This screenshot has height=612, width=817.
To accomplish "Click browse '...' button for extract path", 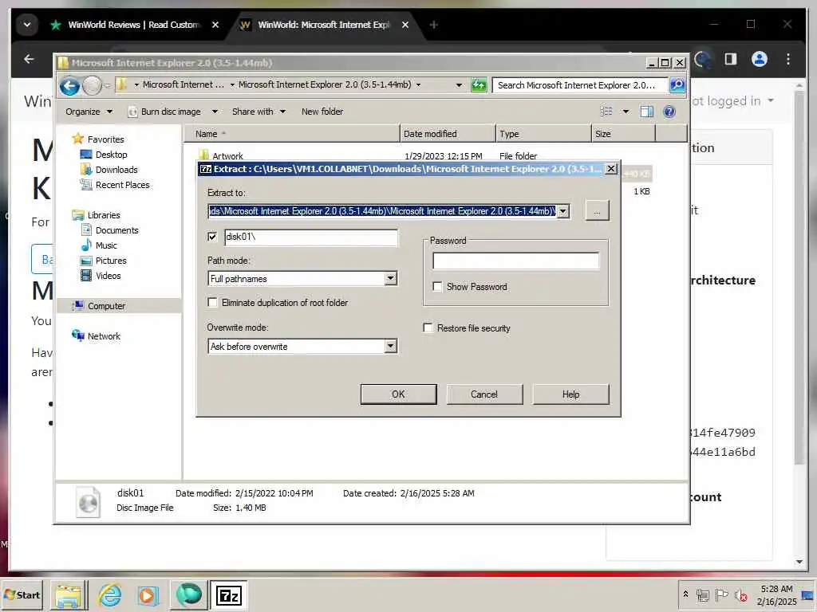I will [597, 211].
